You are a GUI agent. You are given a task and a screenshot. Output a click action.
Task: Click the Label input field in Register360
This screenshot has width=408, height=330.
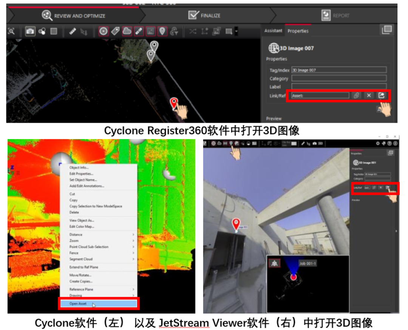(x=339, y=86)
